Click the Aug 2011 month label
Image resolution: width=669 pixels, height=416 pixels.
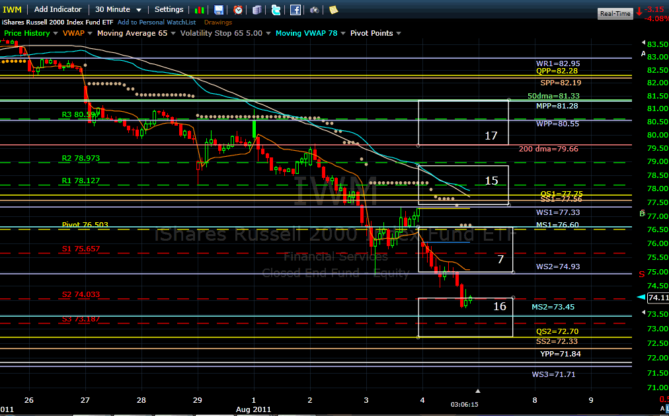click(253, 409)
